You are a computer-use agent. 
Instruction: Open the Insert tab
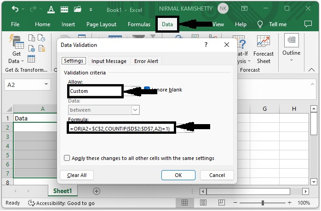point(68,24)
